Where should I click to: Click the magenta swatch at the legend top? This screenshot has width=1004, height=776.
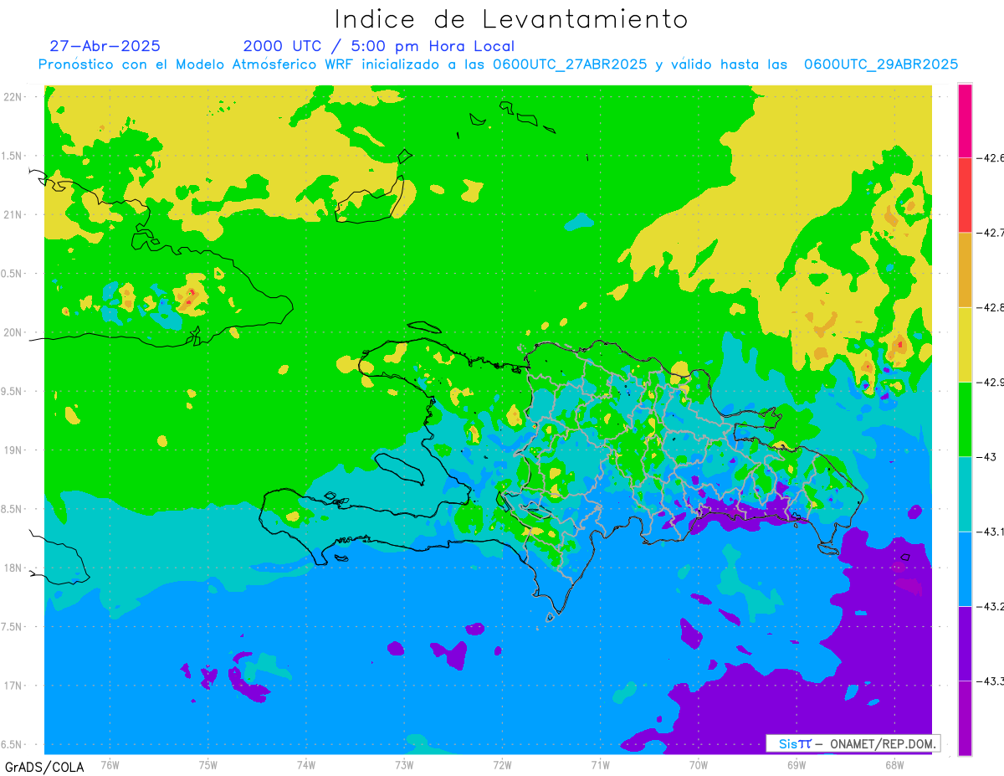965,121
